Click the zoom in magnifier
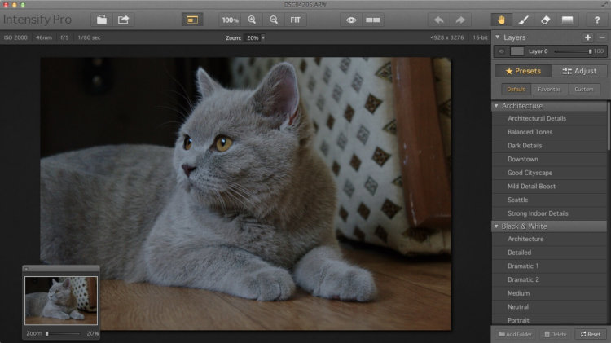This screenshot has width=611, height=343. click(x=252, y=20)
